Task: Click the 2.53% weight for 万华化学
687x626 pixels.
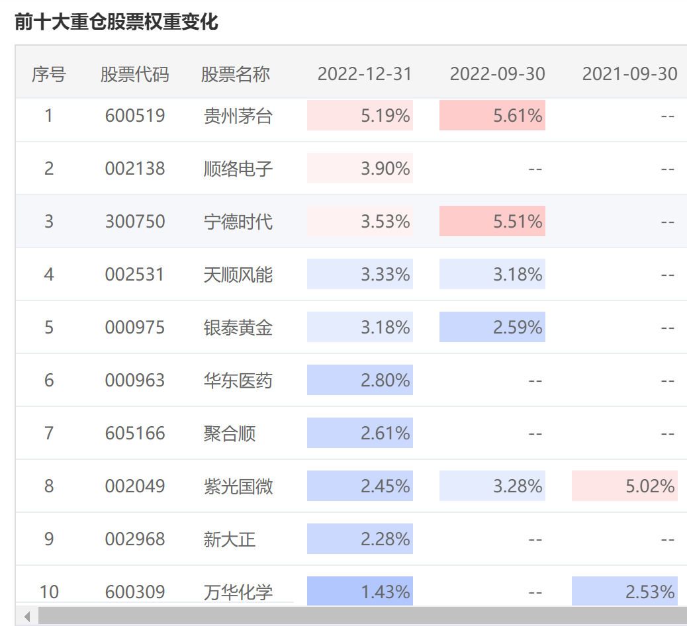Action: [x=624, y=591]
